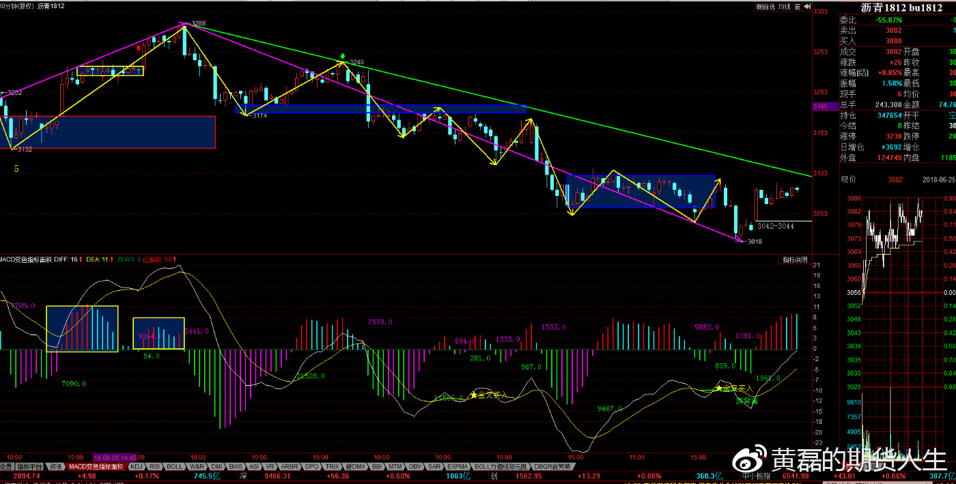Click the 深 index value 9466.31
This screenshot has width=956, height=484.
(277, 476)
